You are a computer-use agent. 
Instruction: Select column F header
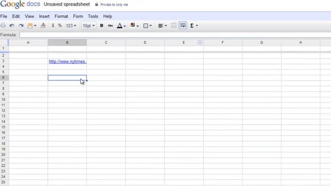coord(222,42)
